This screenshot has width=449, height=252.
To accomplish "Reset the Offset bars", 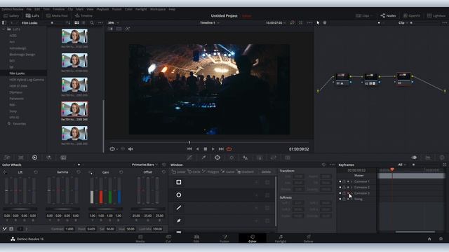I will point(163,172).
